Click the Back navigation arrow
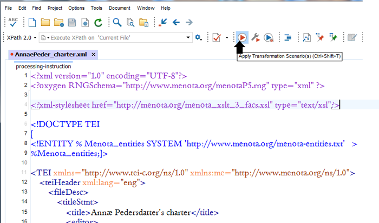The height and width of the screenshot is (223, 379). pos(176,22)
